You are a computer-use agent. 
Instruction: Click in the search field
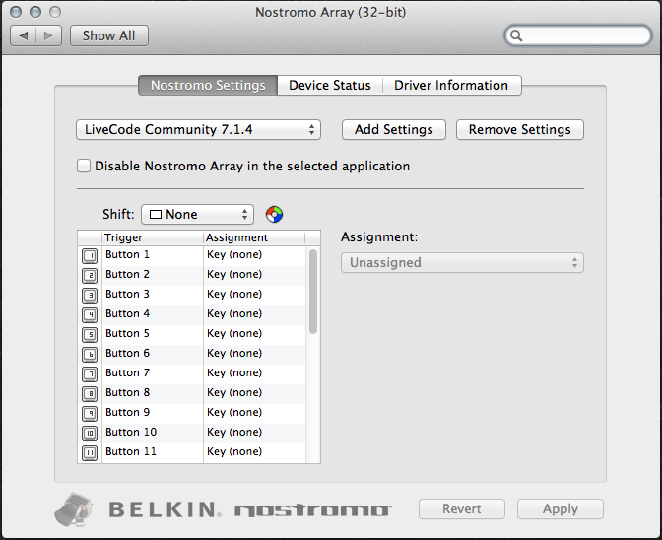tap(581, 36)
